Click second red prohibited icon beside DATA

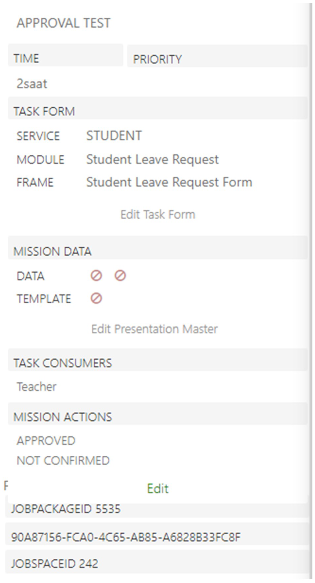pos(120,276)
